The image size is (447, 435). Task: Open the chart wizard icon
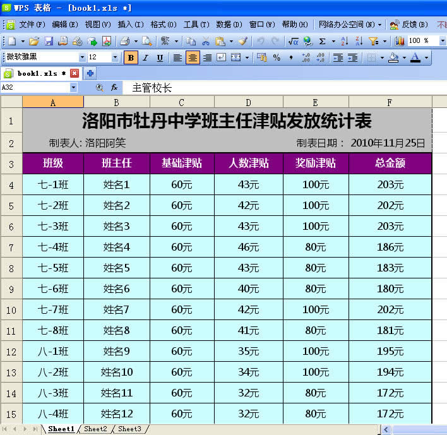tap(399, 41)
